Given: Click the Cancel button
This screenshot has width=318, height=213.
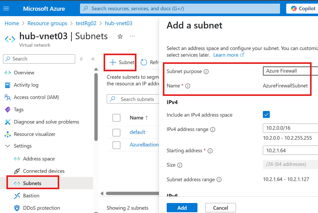Looking at the screenshot, I should (x=220, y=208).
